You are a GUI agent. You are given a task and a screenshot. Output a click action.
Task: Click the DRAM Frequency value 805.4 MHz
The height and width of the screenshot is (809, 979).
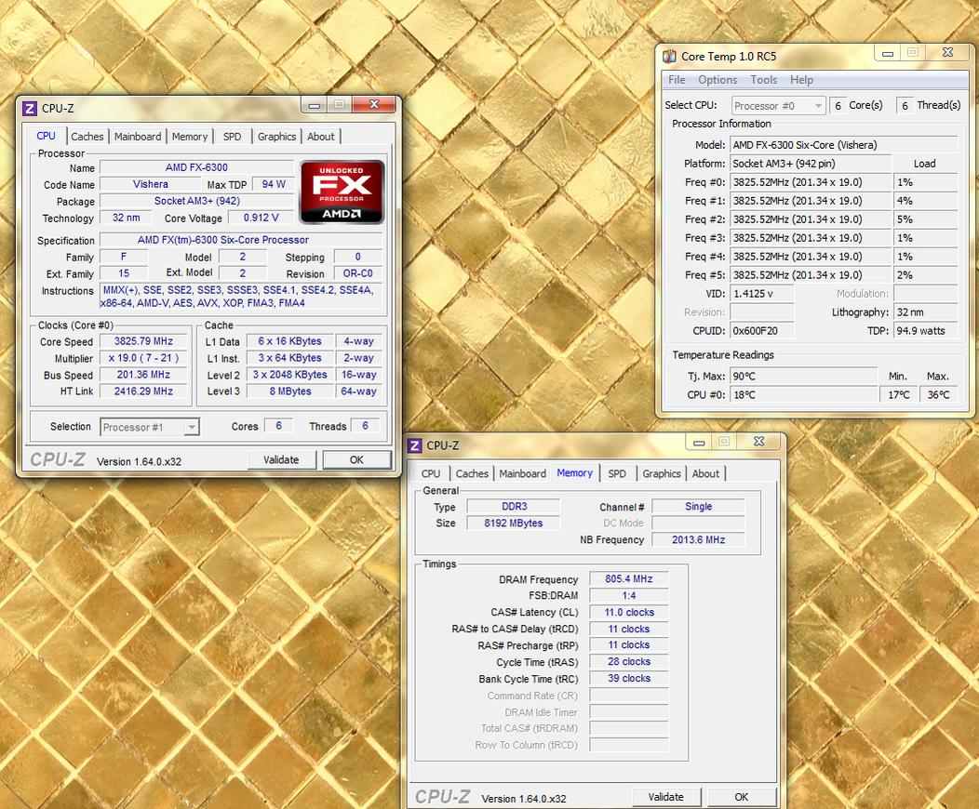[629, 578]
